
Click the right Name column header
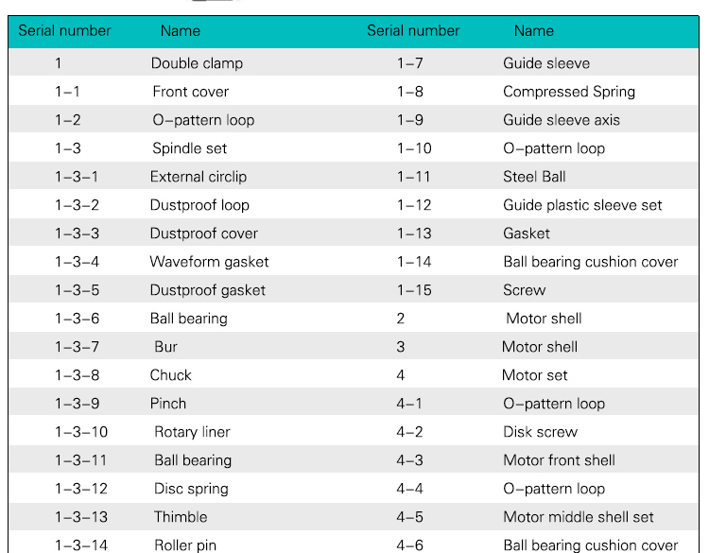click(x=534, y=31)
